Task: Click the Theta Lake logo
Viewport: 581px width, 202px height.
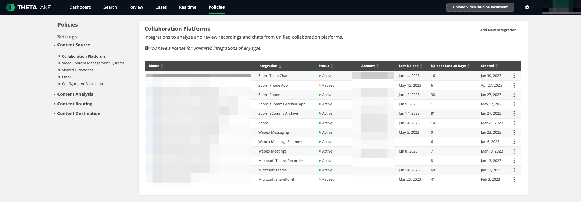Action: point(29,7)
